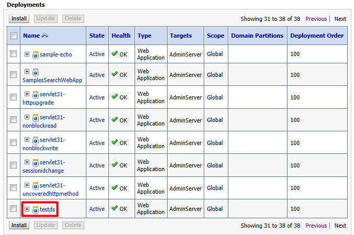Click the top Update button
354x235 pixels.
[x=46, y=18]
